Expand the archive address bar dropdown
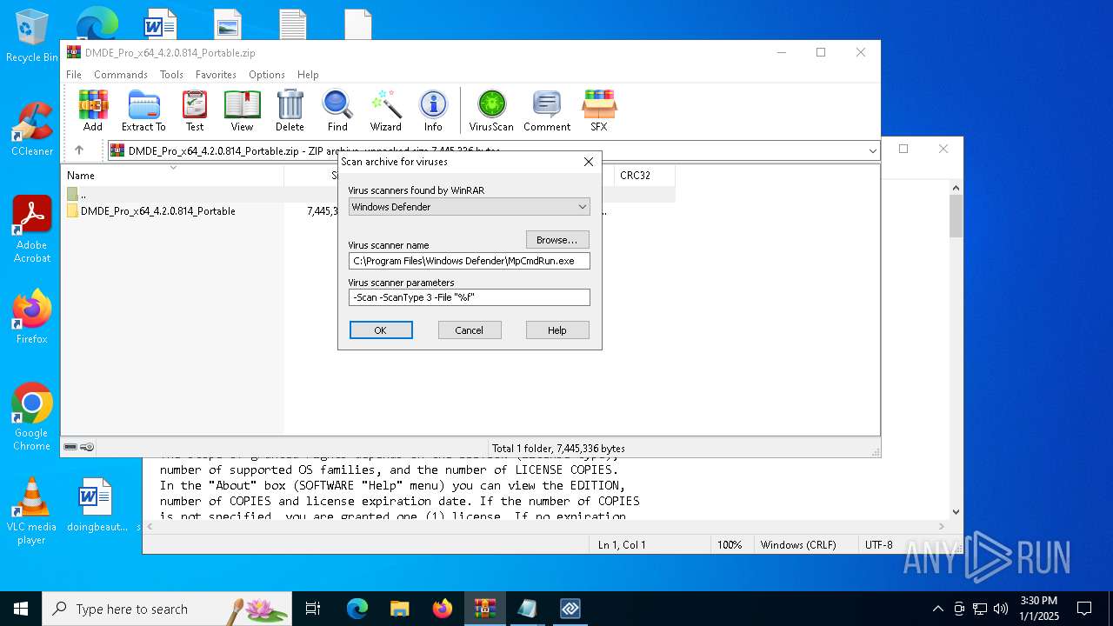Viewport: 1113px width, 626px height. (872, 151)
